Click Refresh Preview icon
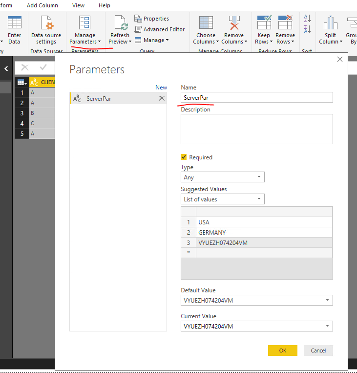Screen dimensions: 357x373 pyautogui.click(x=121, y=23)
